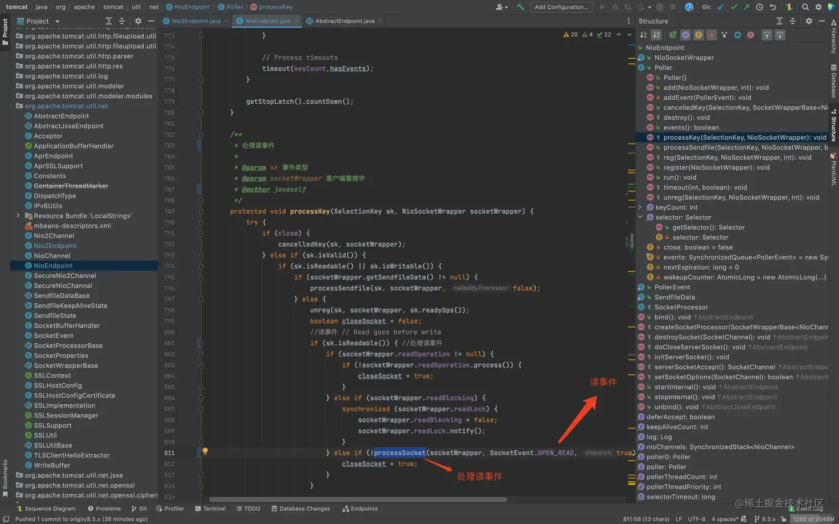The width and height of the screenshot is (839, 524).
Task: Switch to AbstractEndpoint.java editor tab
Action: [x=345, y=21]
